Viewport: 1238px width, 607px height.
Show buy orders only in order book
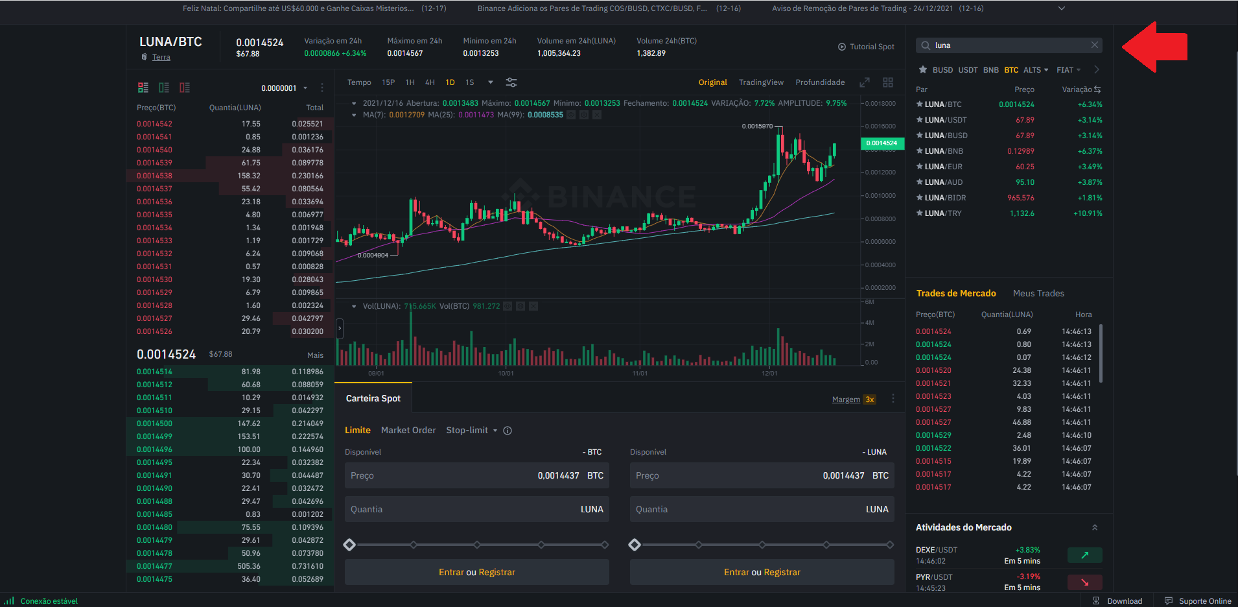[164, 88]
